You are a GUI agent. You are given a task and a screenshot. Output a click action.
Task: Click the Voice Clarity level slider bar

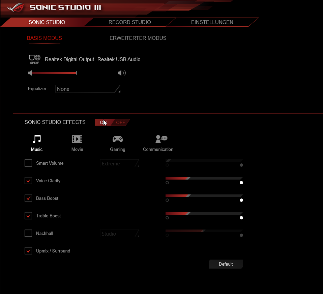pos(204,178)
